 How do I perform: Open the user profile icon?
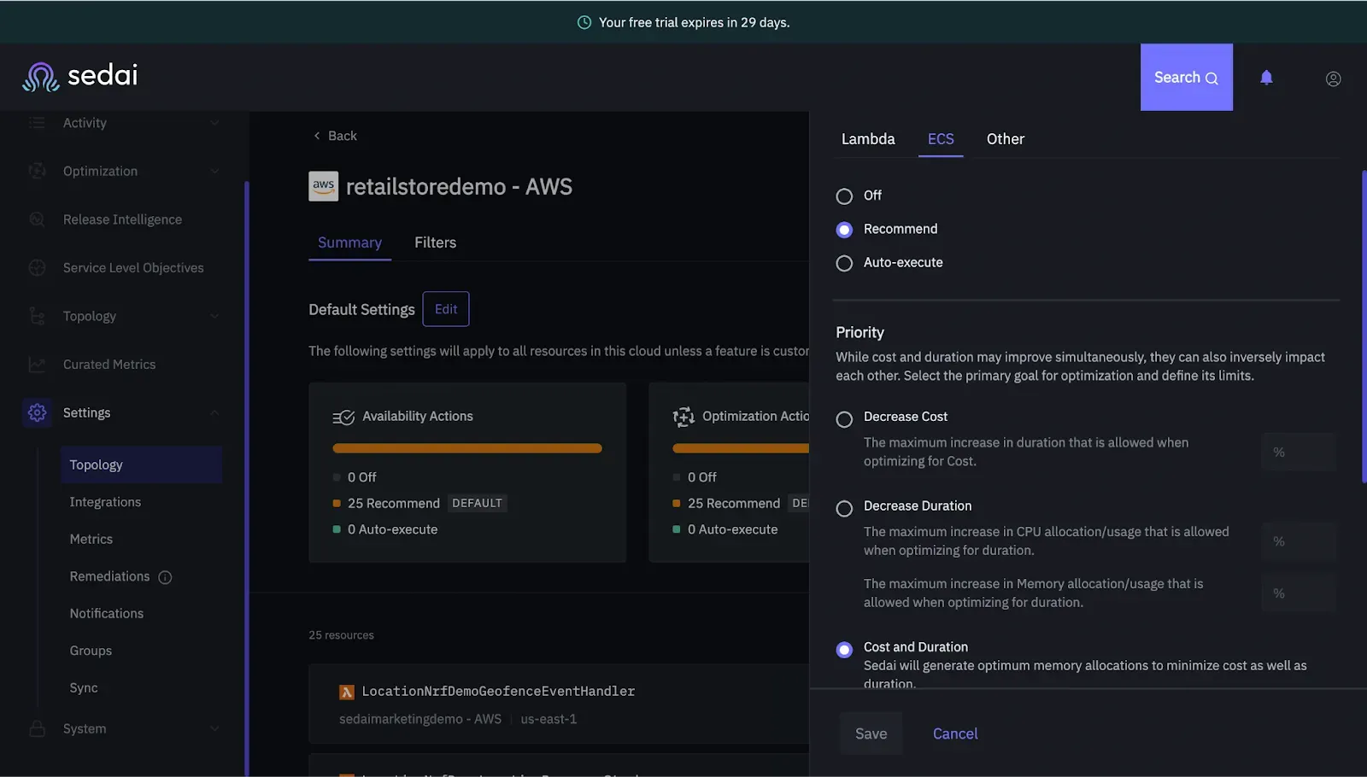(x=1333, y=79)
